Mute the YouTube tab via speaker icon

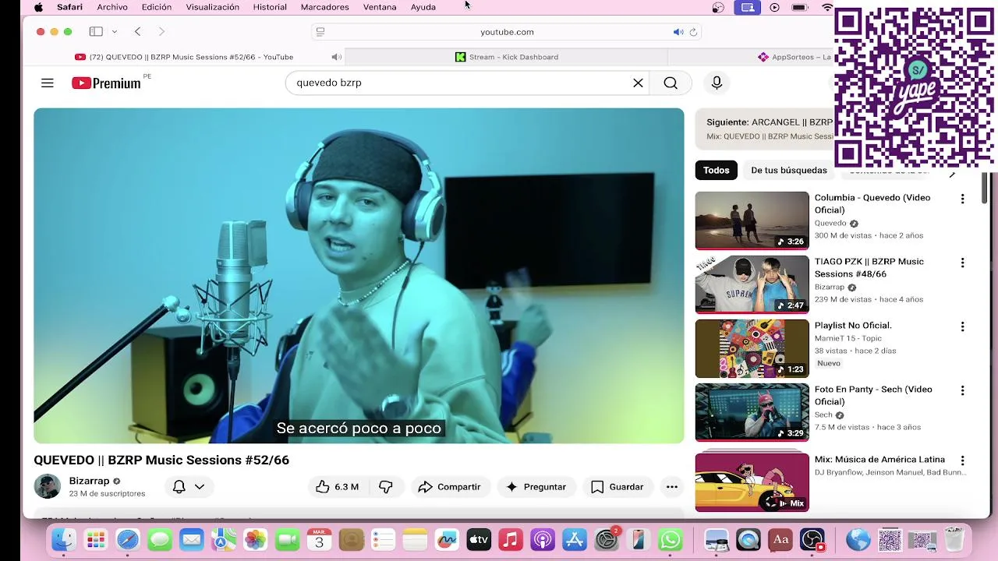pyautogui.click(x=336, y=57)
